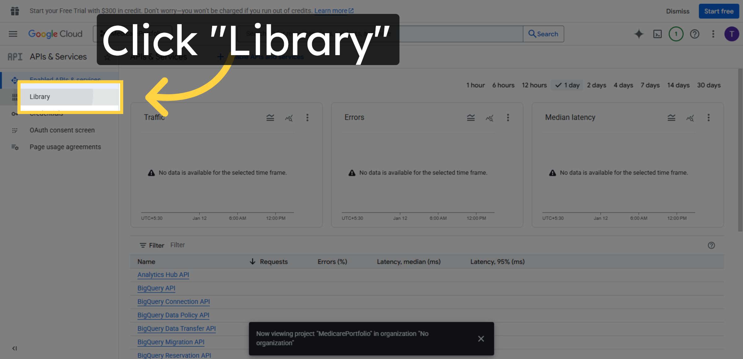
Task: Pin APIs & Services using the star icon
Action: click(107, 57)
